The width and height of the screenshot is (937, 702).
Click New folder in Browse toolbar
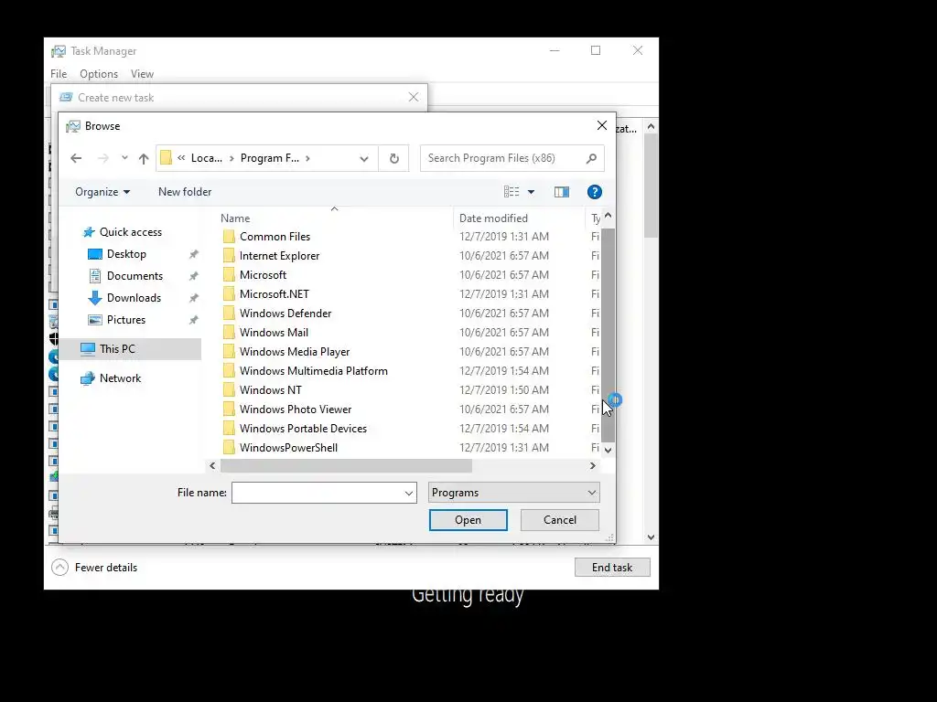click(x=185, y=192)
